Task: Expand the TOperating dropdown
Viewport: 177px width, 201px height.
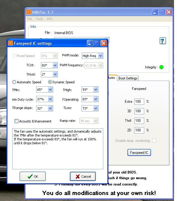Action: click(96, 99)
